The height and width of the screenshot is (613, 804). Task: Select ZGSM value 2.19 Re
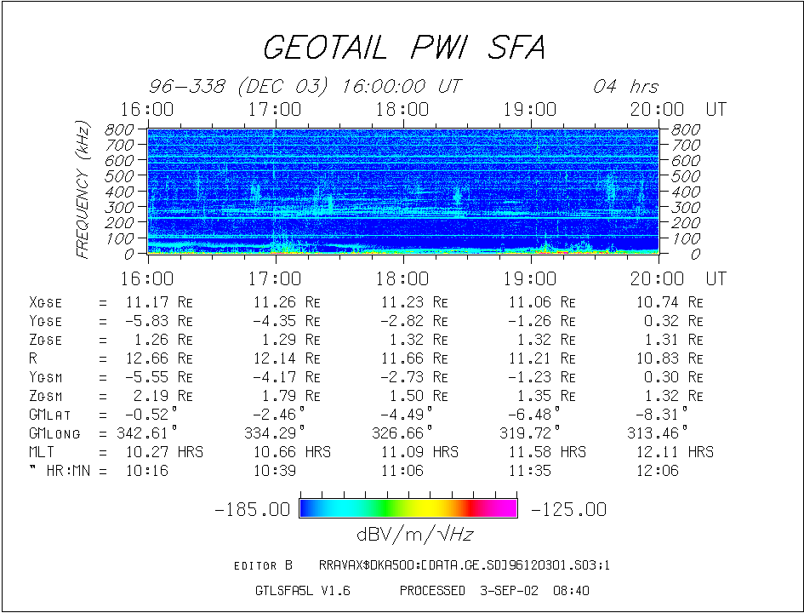coord(163,396)
